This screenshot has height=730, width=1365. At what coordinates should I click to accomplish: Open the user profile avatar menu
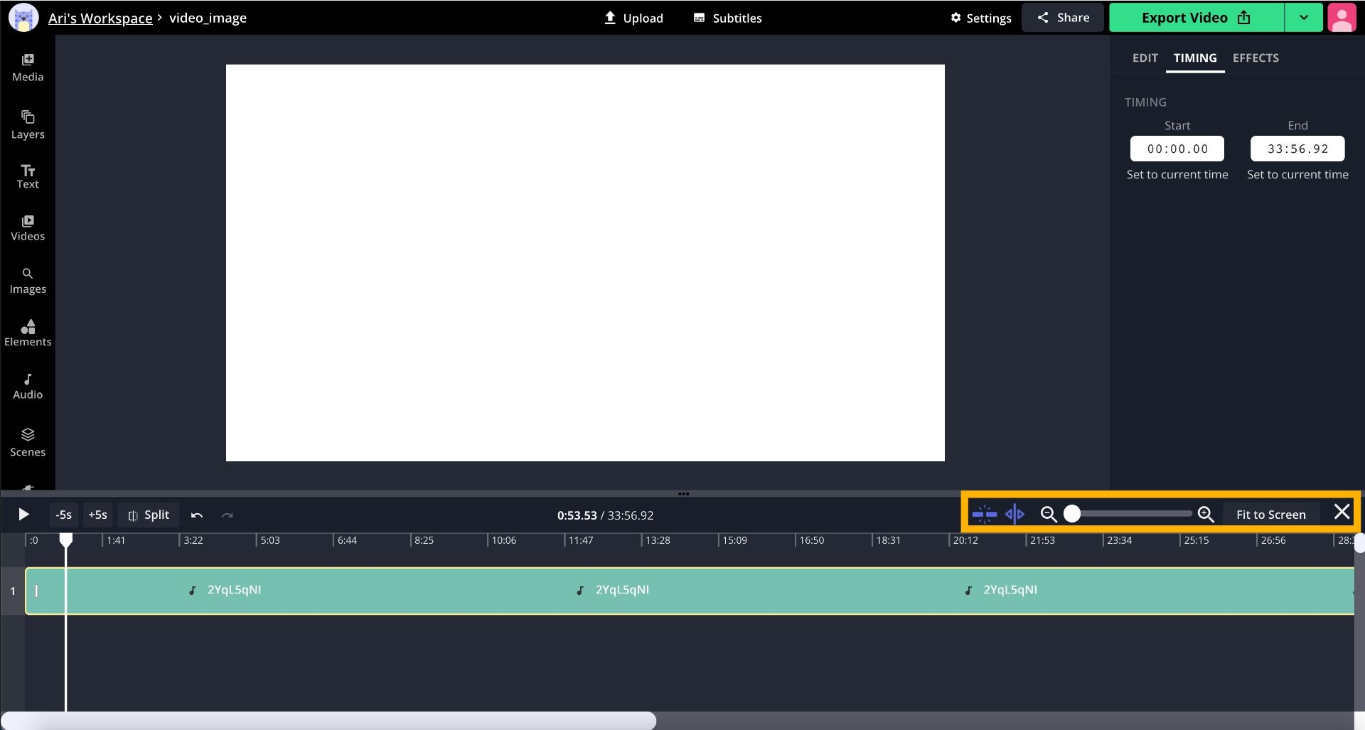(1342, 18)
